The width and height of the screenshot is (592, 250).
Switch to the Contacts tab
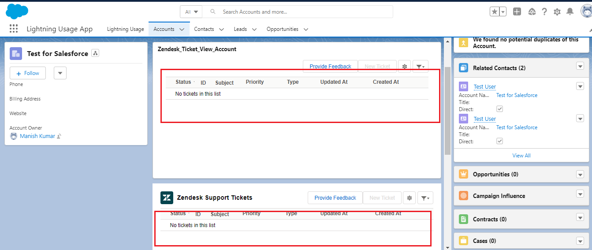(x=204, y=29)
